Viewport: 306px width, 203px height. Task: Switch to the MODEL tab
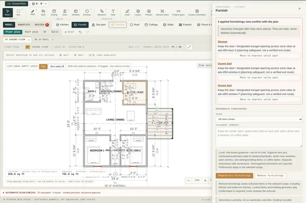coord(9,25)
